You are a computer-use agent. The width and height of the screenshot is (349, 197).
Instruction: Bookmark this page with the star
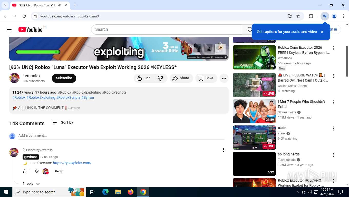pyautogui.click(x=298, y=16)
